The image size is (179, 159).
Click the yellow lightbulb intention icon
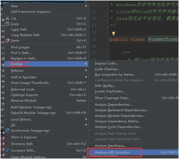(x=113, y=33)
